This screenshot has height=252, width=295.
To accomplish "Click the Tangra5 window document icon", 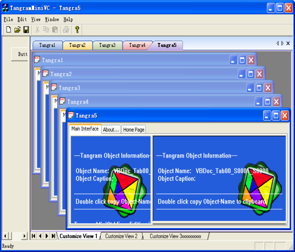I will tap(71, 115).
